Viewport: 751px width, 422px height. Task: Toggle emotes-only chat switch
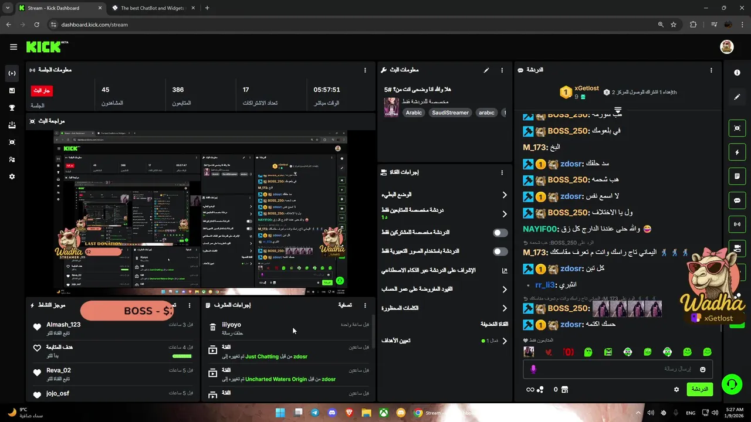click(x=500, y=251)
